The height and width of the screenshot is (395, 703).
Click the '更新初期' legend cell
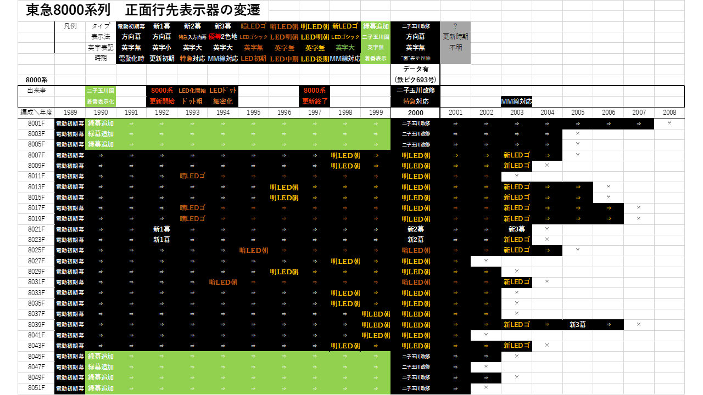tap(161, 58)
